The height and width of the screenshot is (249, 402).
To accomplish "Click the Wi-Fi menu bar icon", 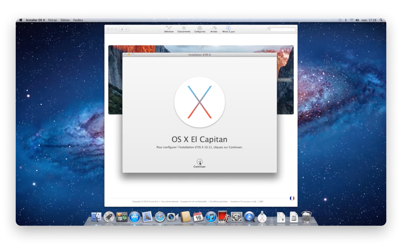I will [x=351, y=20].
